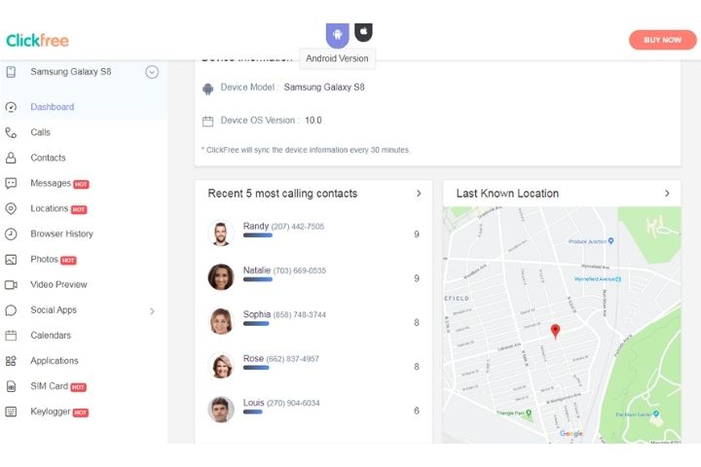Click the Android robot Device Model icon
This screenshot has height=467, width=701.
208,89
